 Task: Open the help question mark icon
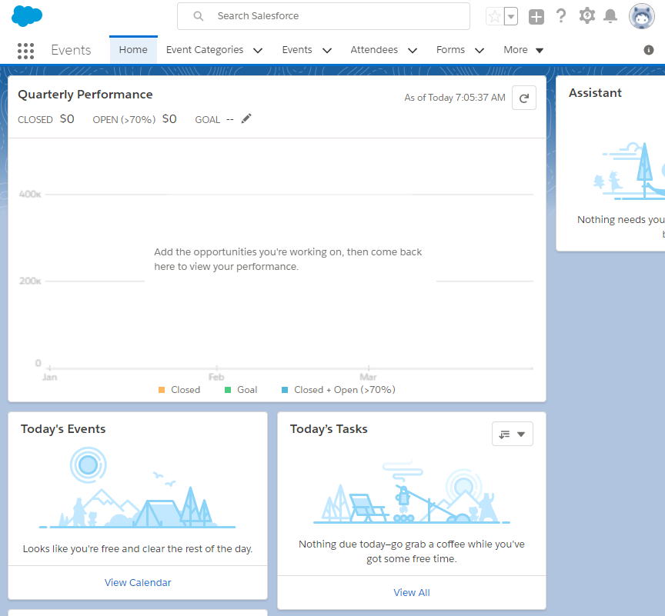point(561,16)
